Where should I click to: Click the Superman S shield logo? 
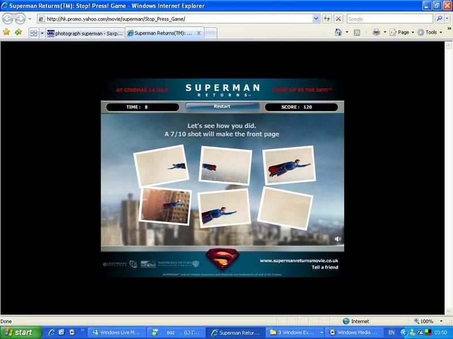223,259
